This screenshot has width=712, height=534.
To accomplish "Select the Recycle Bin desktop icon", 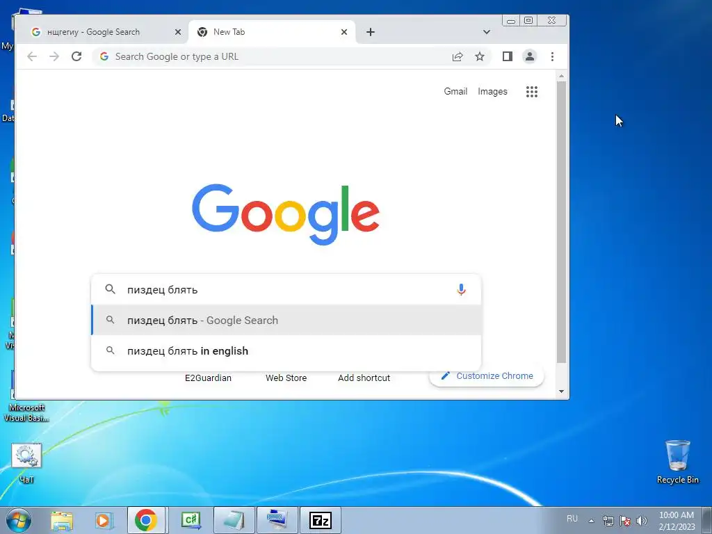I will pos(677,462).
